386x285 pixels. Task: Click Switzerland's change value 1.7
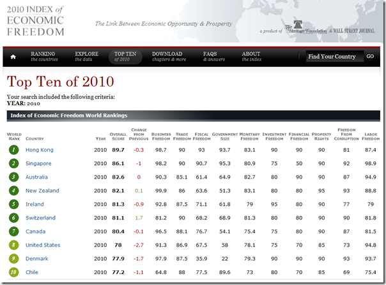tap(139, 218)
